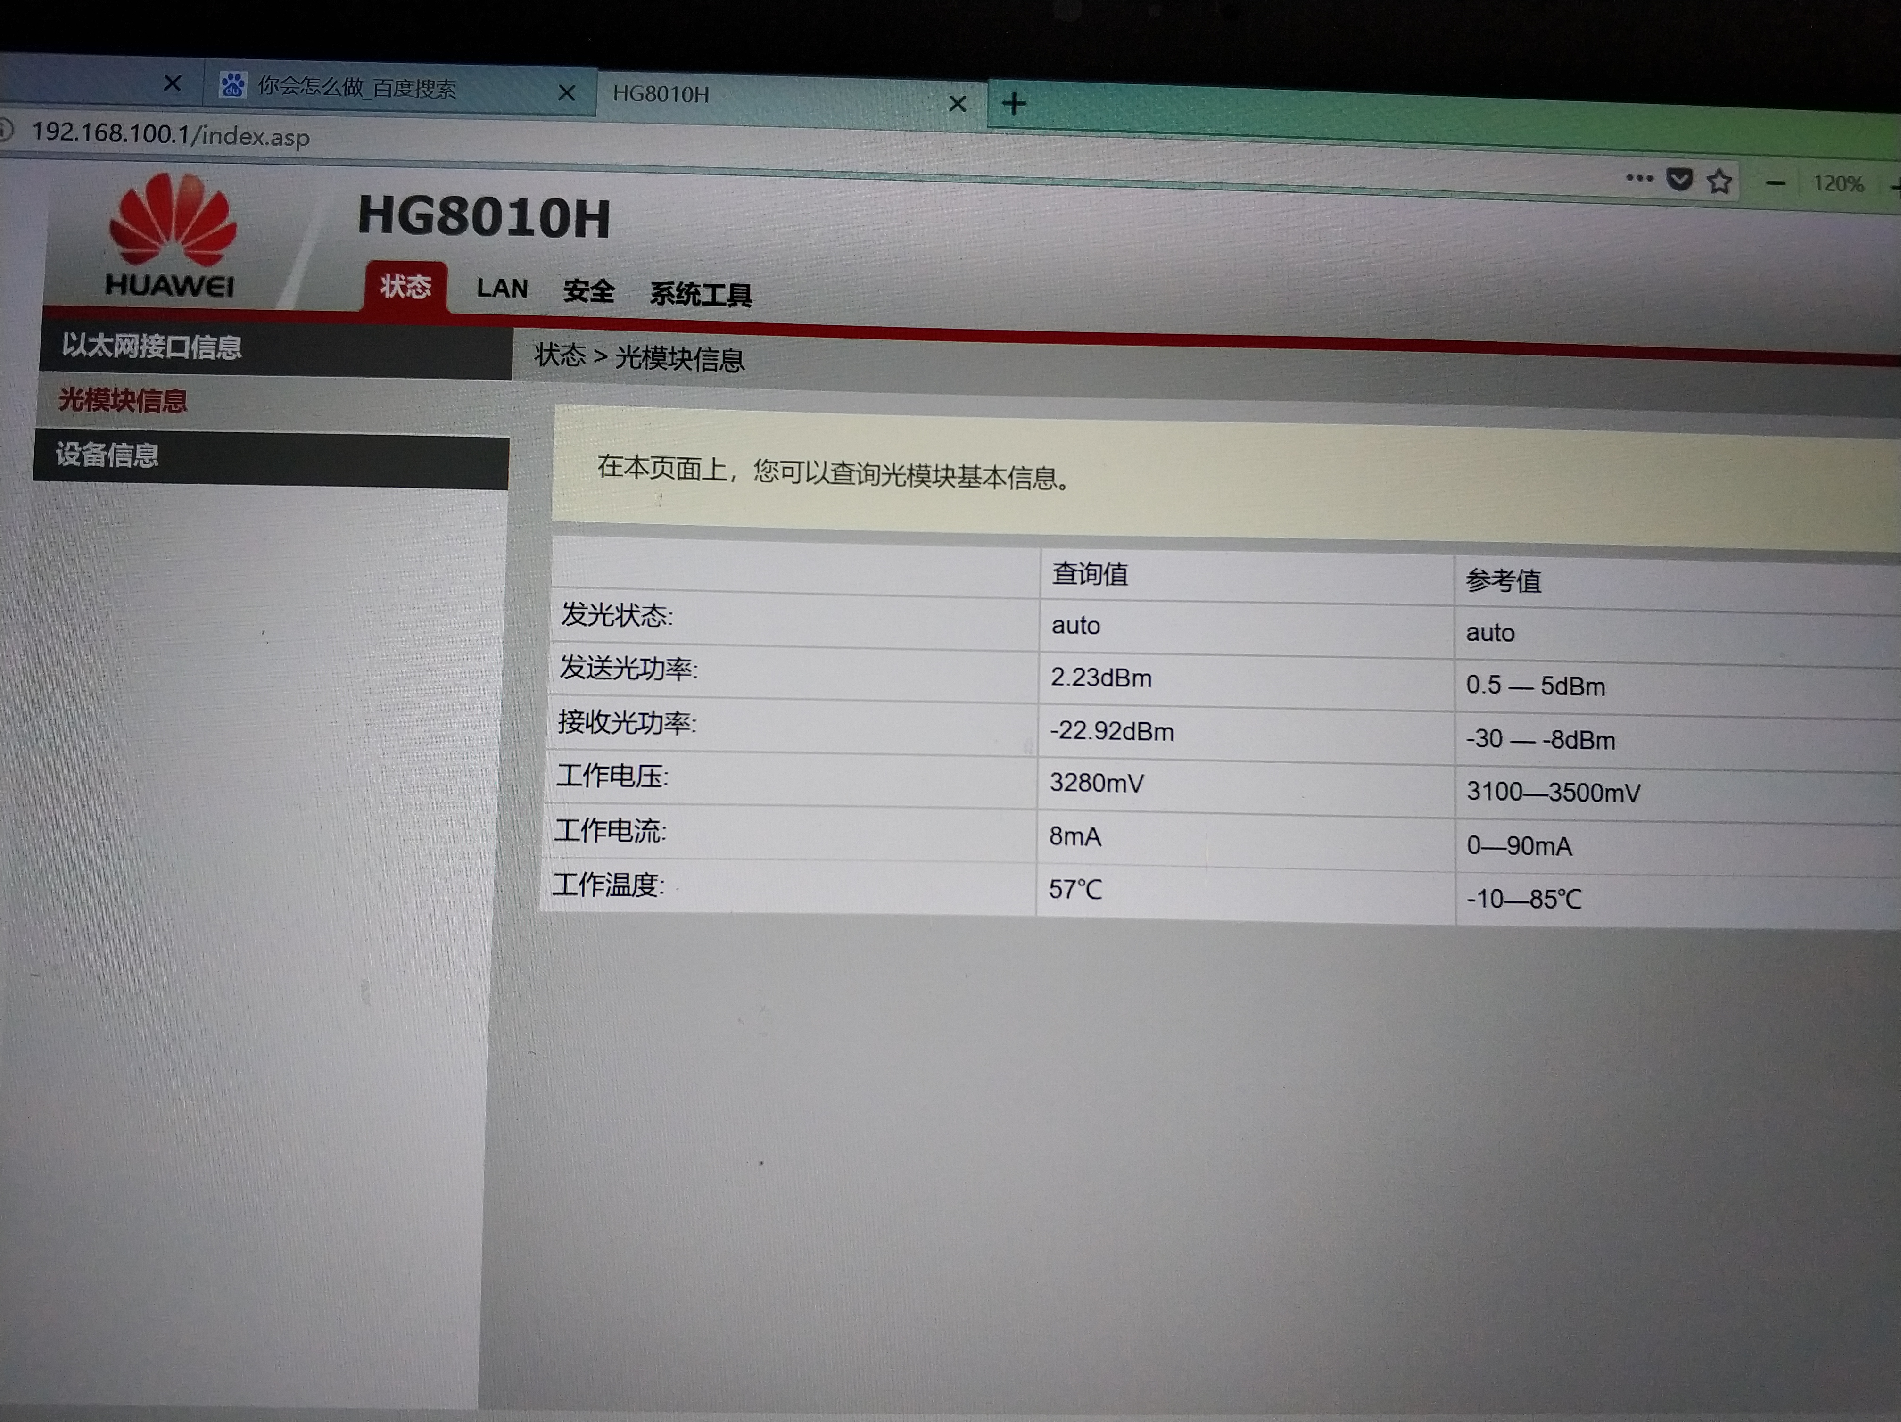The image size is (1901, 1422).
Task: Click the Pocket save icon
Action: click(x=1679, y=180)
